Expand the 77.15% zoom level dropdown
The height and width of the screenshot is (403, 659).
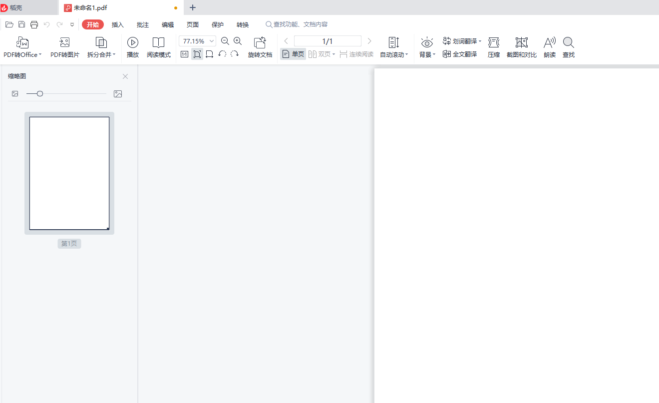point(212,41)
